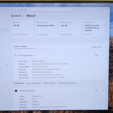Go back to System in the breadcrumb
Viewport: 113px width, 113px height.
pos(16,16)
